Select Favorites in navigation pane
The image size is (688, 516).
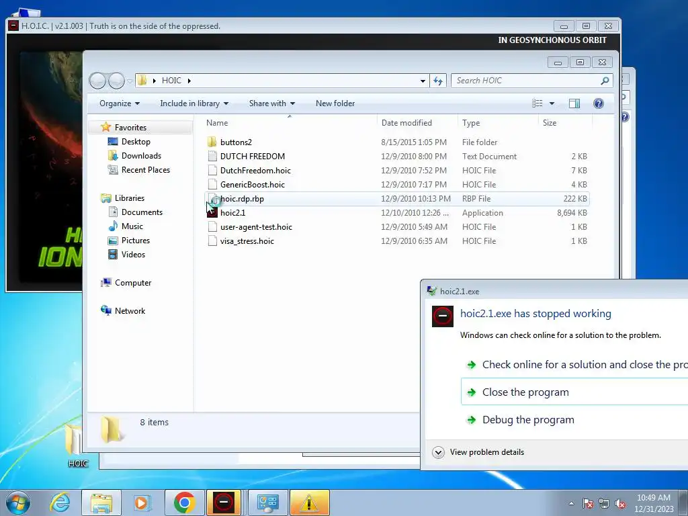(x=130, y=127)
